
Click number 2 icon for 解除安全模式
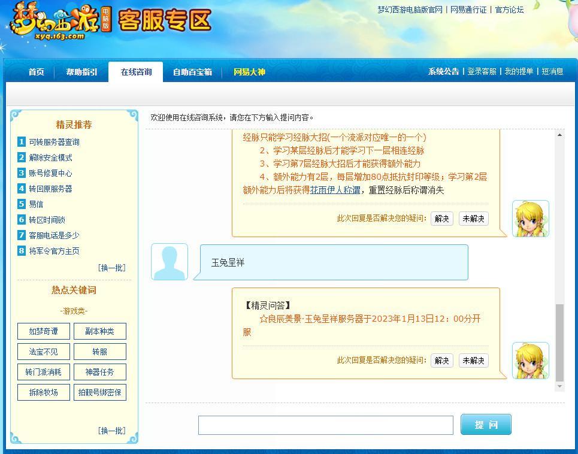[x=22, y=158]
